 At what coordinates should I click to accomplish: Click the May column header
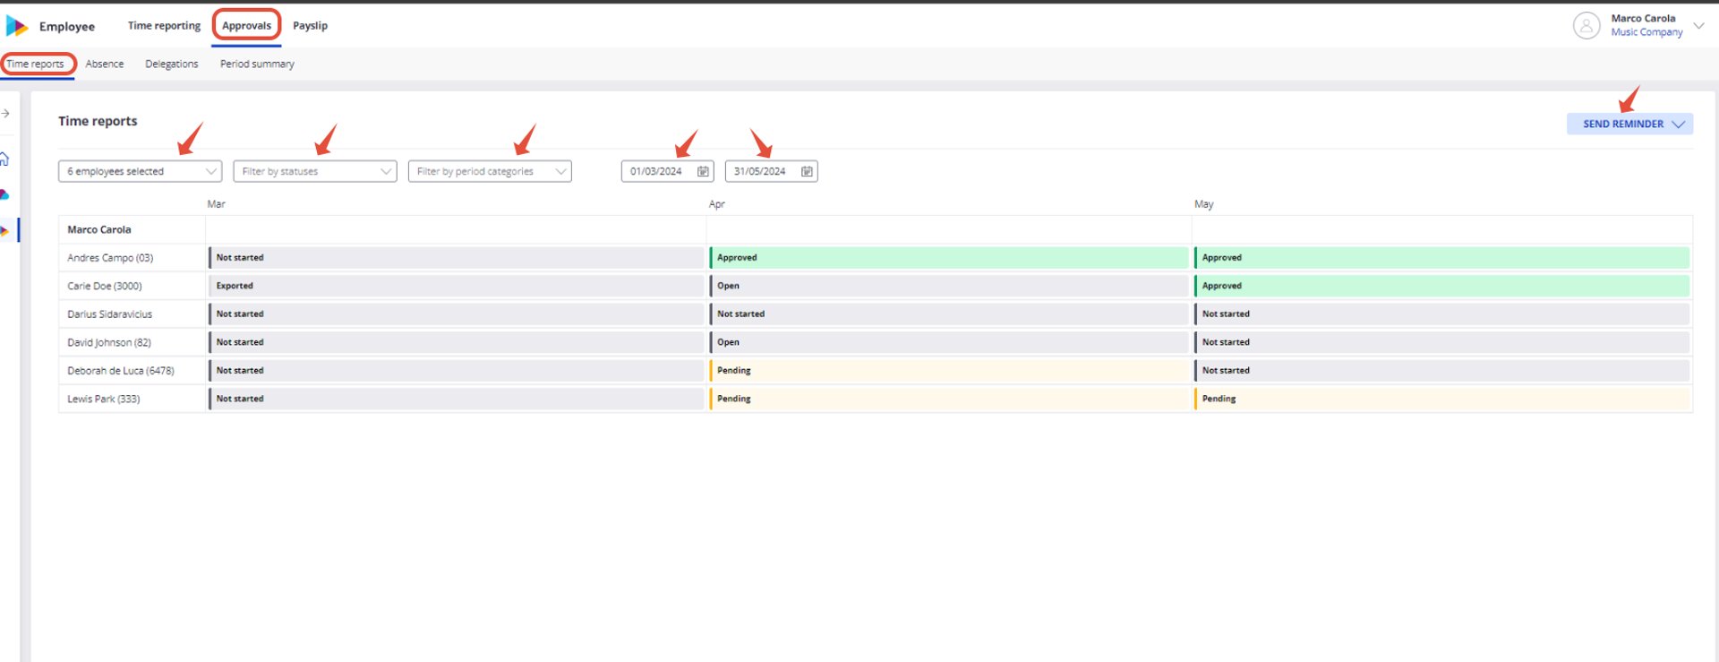(x=1203, y=204)
